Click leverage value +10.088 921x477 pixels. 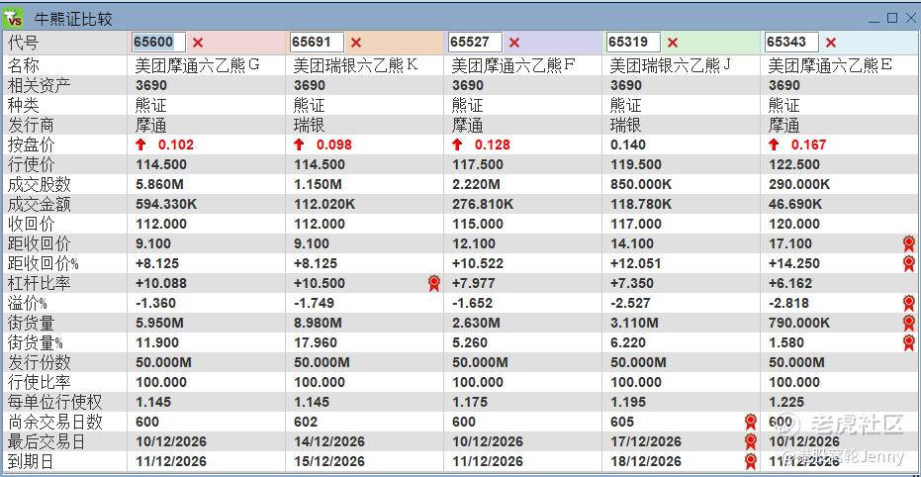point(161,284)
